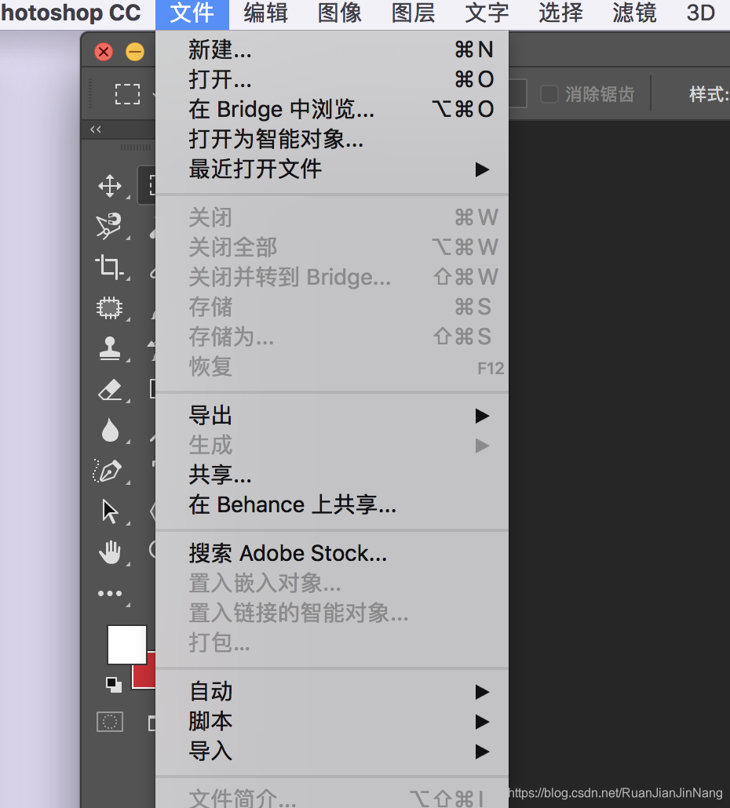This screenshot has width=730, height=808.
Task: Click the 样式: label in options bar
Action: 709,94
